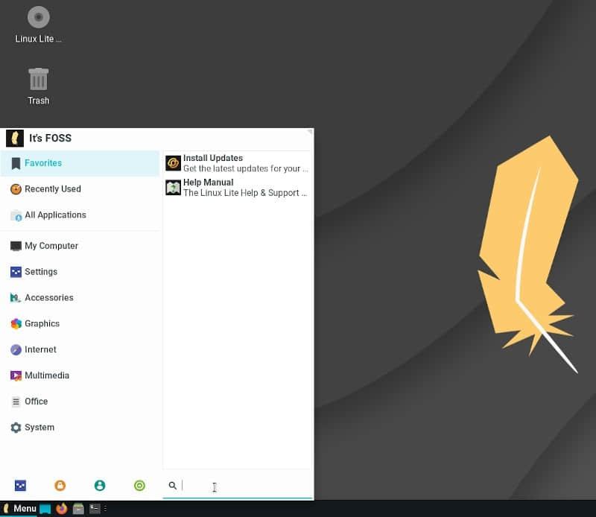Screen dimensions: 596x517
Task: Click the show desktop icon in taskbar
Action: pos(45,509)
